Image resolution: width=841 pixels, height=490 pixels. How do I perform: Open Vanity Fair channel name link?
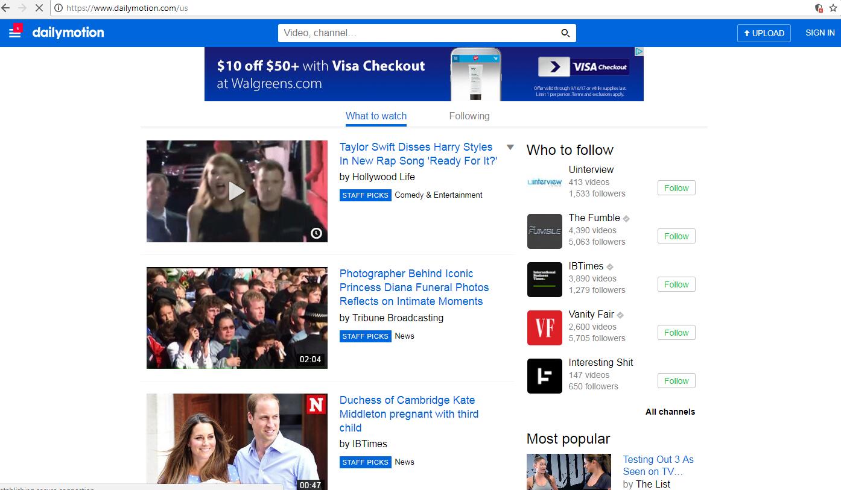[591, 314]
